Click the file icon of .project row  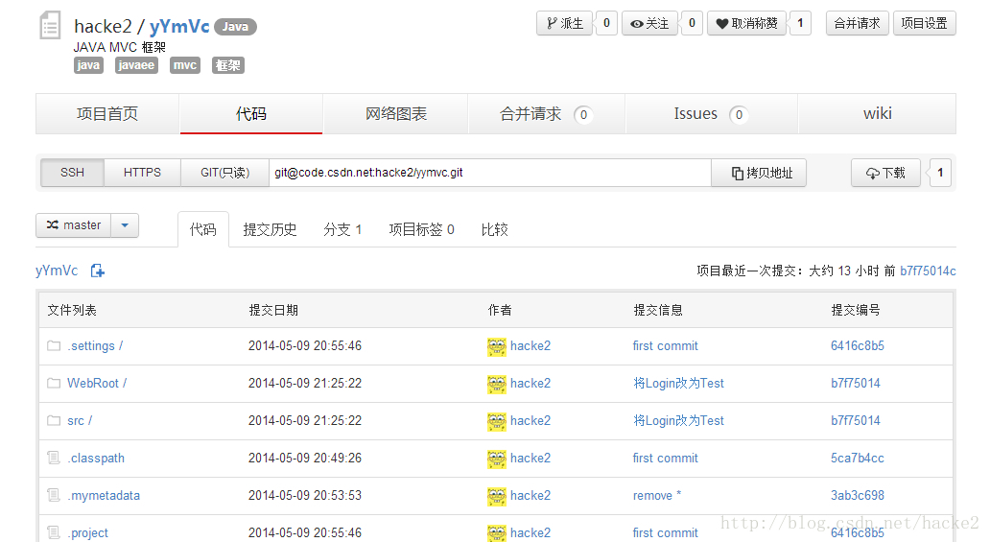[x=54, y=531]
